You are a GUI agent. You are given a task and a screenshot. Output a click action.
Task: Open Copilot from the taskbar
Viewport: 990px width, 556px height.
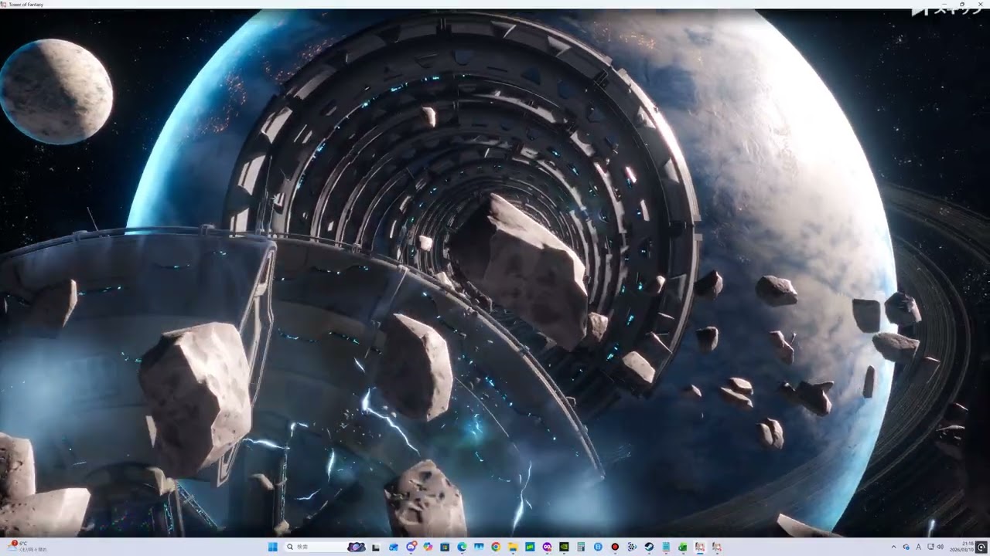pyautogui.click(x=428, y=547)
